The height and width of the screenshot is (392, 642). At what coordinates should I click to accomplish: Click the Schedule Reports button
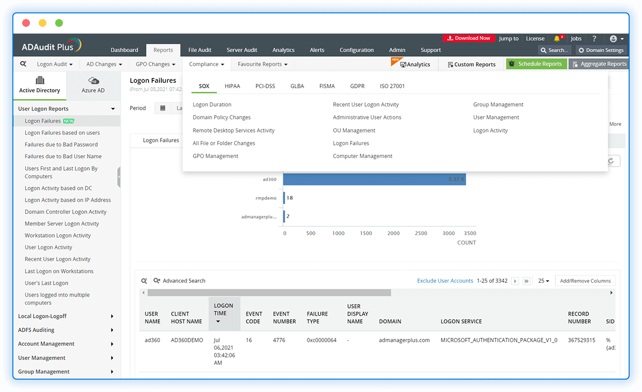(x=536, y=64)
